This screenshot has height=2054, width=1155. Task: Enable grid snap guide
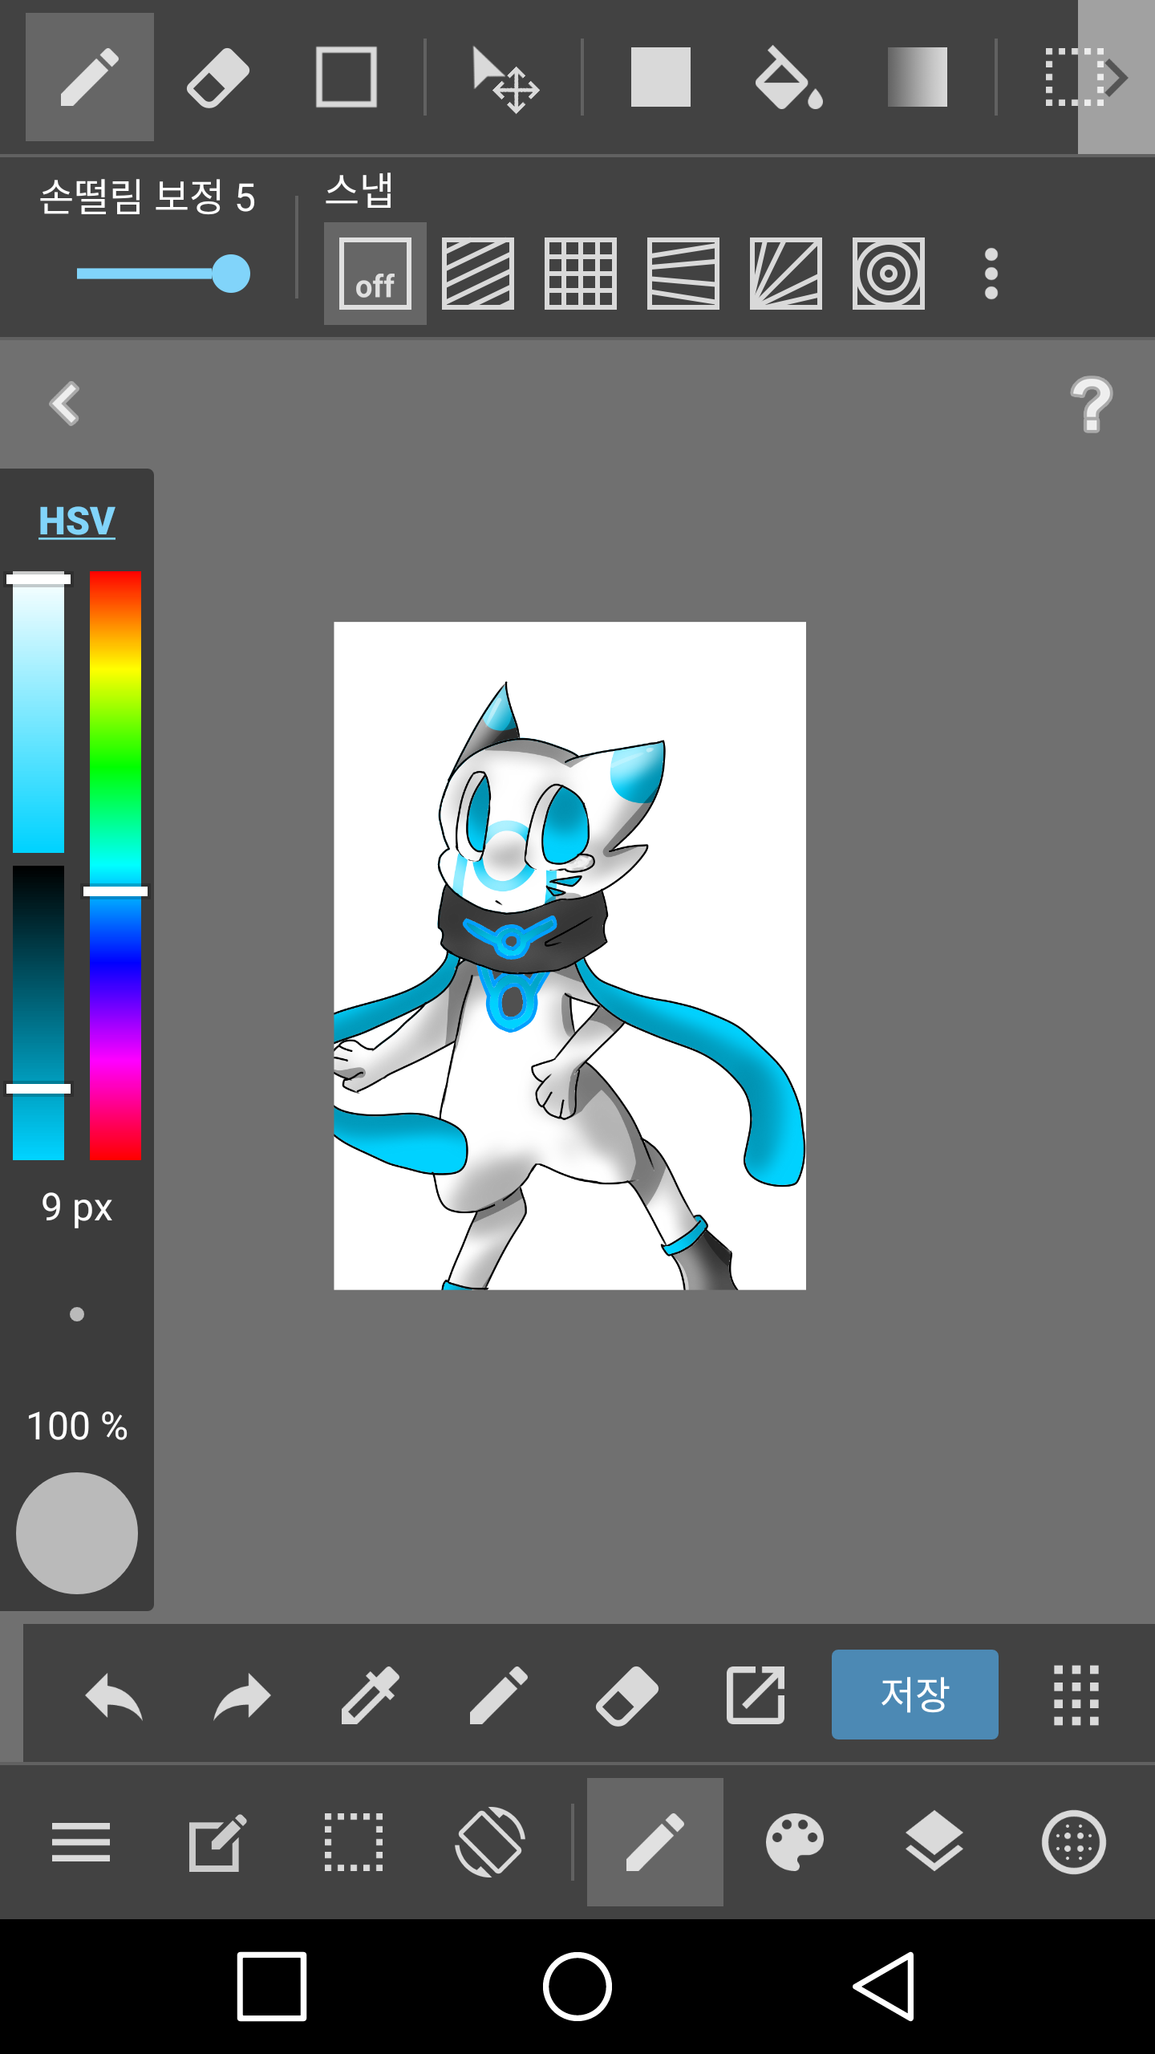580,274
